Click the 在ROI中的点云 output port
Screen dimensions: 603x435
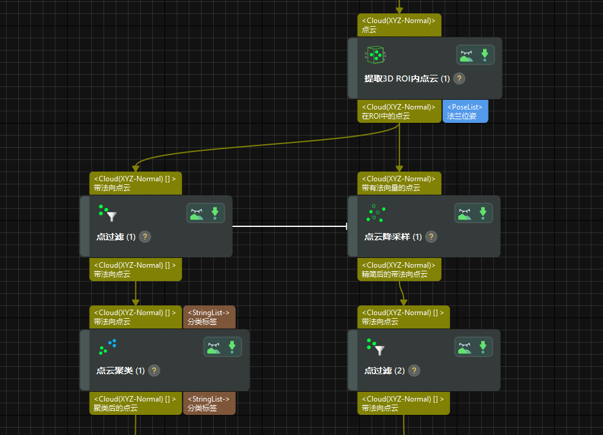coord(399,111)
